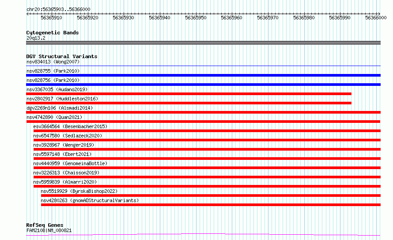Click ruler position 56365990
Image resolution: width=393 pixels, height=240 pixels.
[340, 18]
